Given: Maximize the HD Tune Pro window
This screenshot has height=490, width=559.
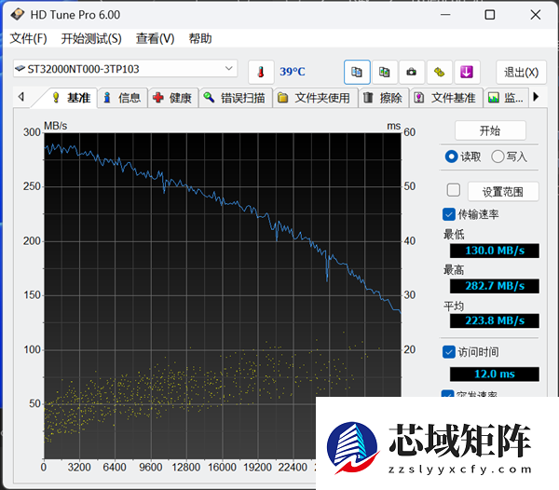Looking at the screenshot, I should click(490, 15).
